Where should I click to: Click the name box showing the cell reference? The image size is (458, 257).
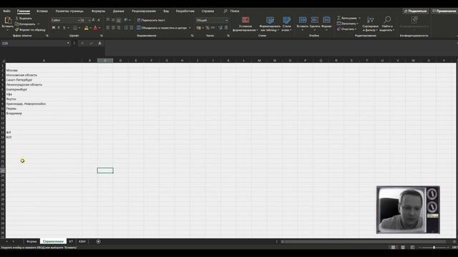[x=35, y=43]
